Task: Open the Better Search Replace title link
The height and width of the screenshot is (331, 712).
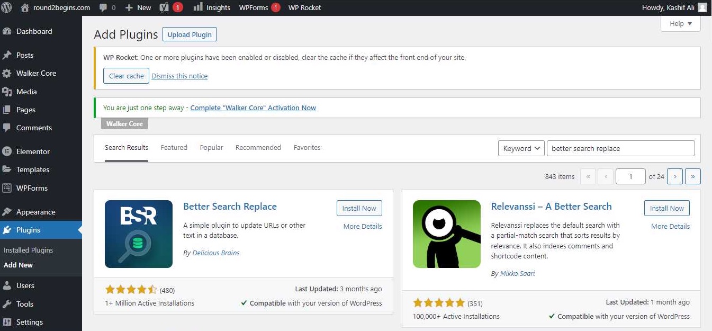Action: pyautogui.click(x=230, y=207)
